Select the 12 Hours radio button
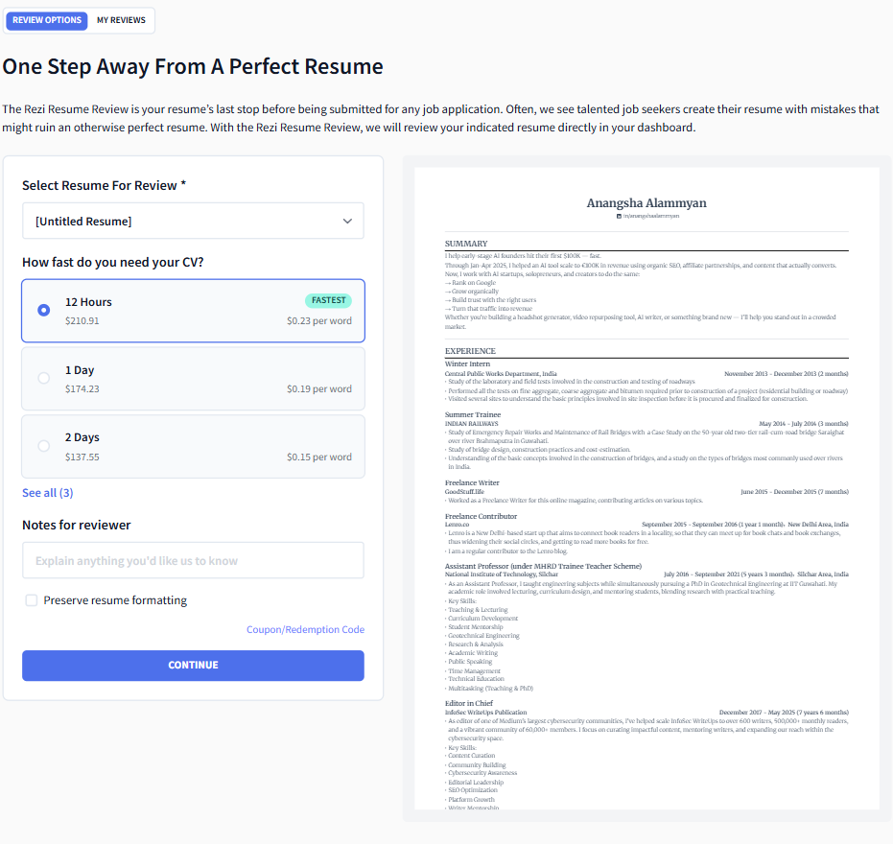Image resolution: width=893 pixels, height=844 pixels. click(44, 311)
